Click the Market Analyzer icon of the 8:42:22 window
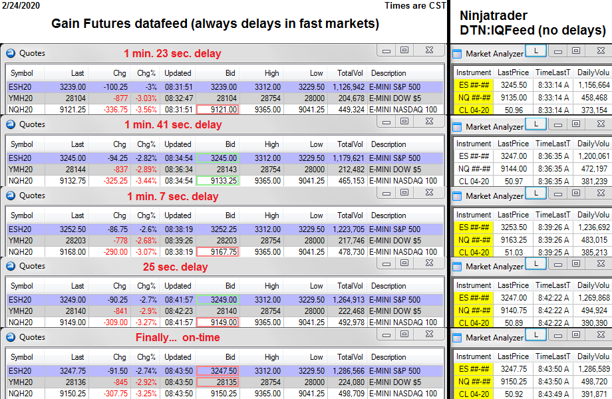 456,267
